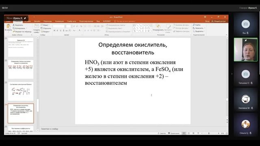Fit slide to window icon
260x146 pixels.
click(227, 133)
